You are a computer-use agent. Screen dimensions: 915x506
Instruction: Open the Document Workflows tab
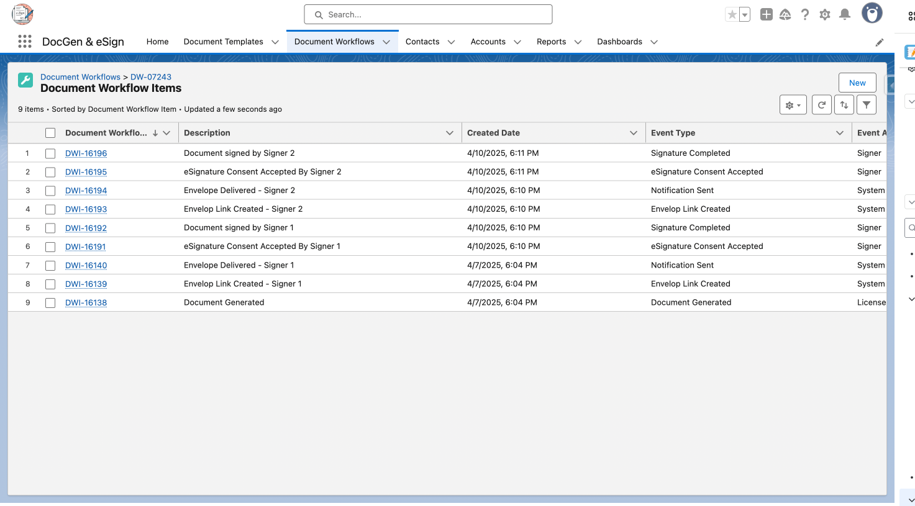334,42
